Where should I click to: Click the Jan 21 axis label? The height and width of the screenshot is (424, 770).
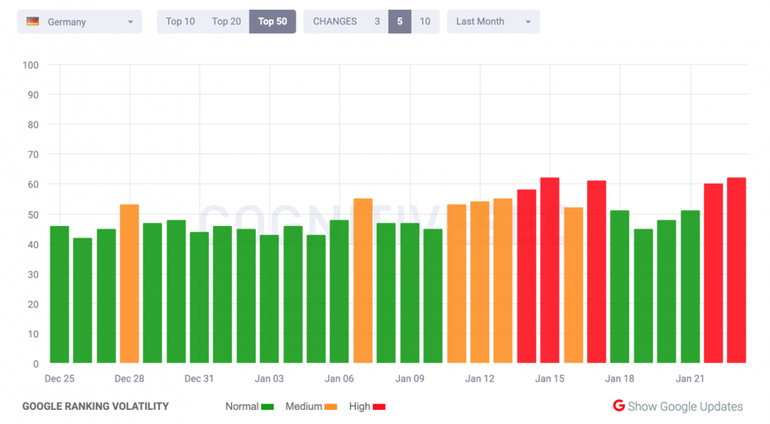[690, 378]
